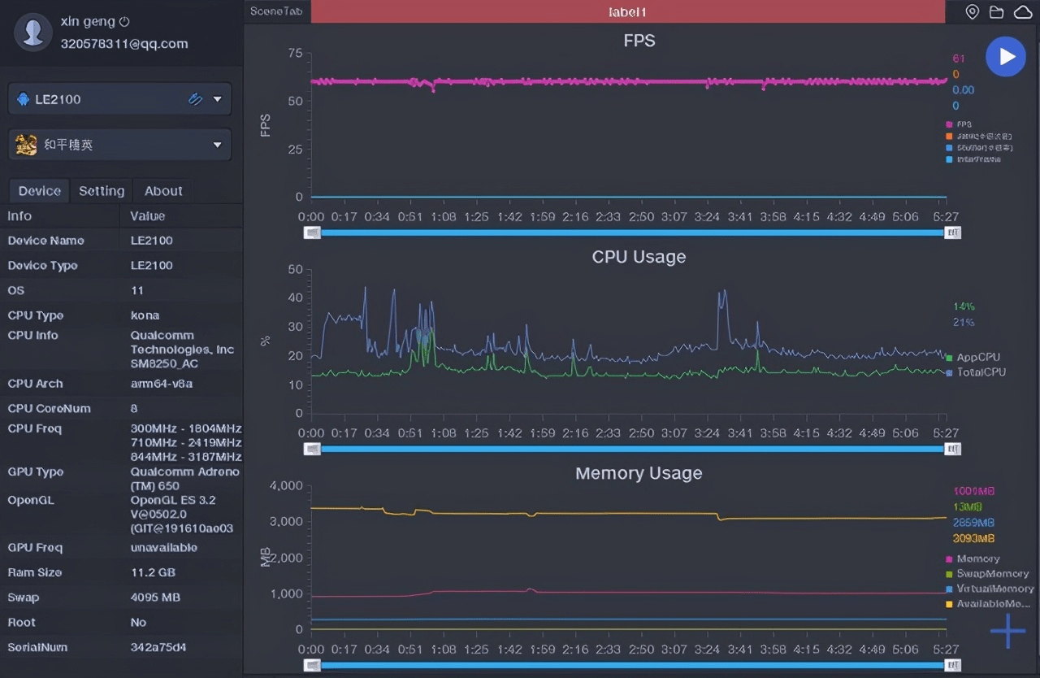Switch to the Device tab
The height and width of the screenshot is (678, 1040).
40,191
